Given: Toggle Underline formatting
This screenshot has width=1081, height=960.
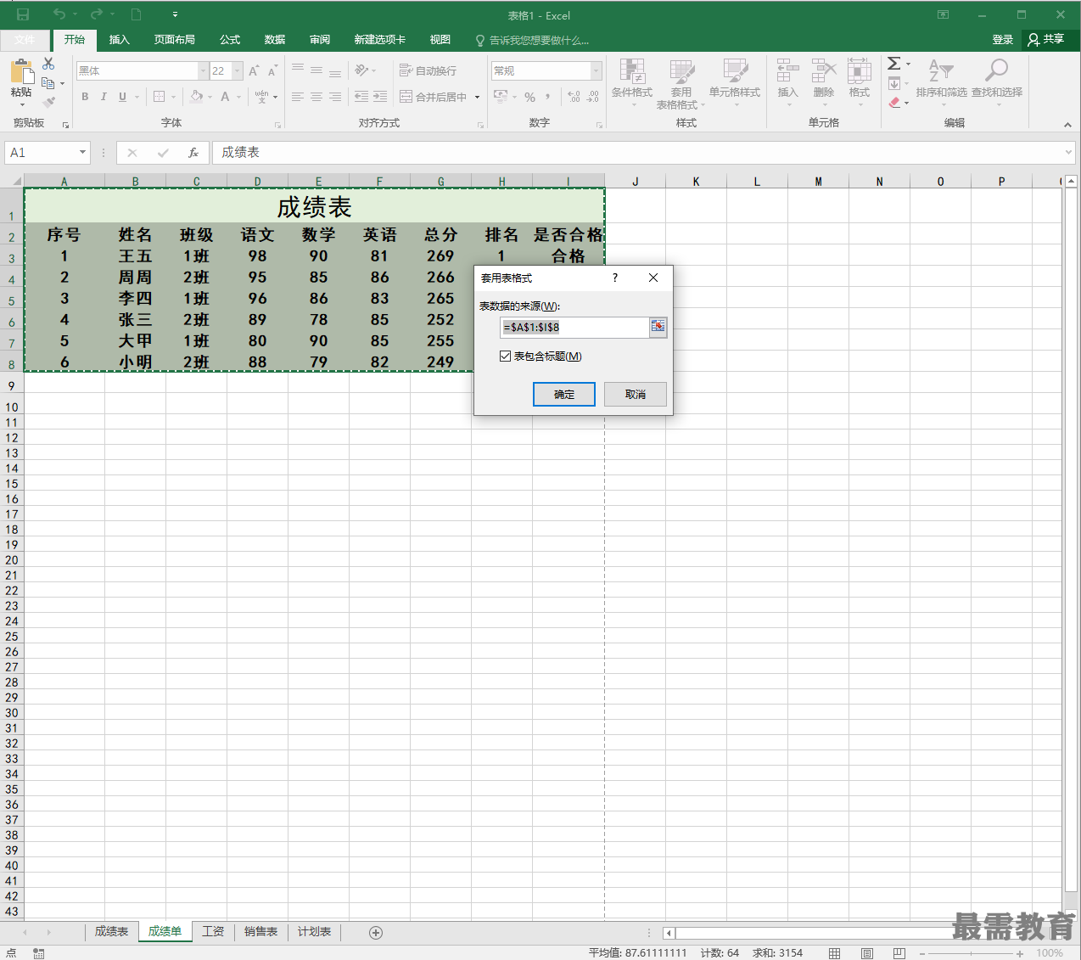Looking at the screenshot, I should (x=122, y=97).
